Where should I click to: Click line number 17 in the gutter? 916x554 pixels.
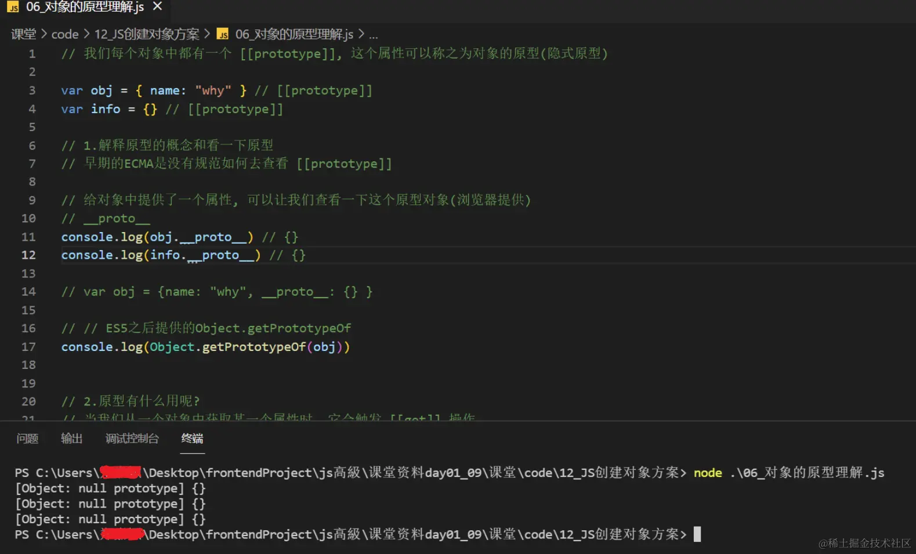click(x=28, y=347)
